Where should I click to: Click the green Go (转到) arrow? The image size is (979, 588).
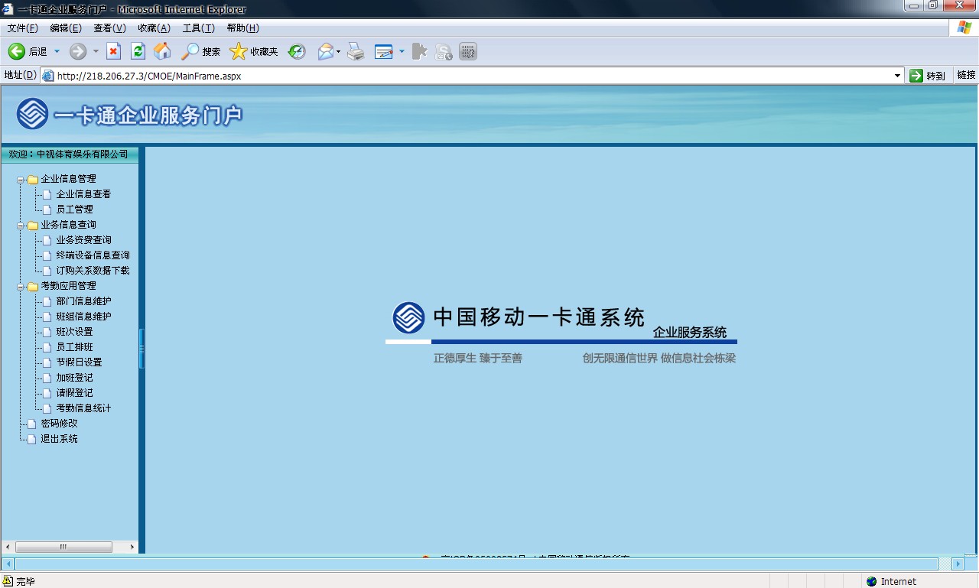pyautogui.click(x=916, y=76)
